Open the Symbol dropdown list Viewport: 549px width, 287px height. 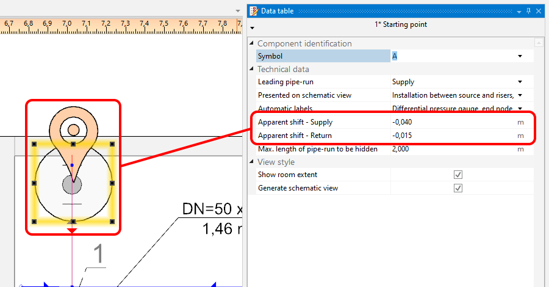point(520,56)
